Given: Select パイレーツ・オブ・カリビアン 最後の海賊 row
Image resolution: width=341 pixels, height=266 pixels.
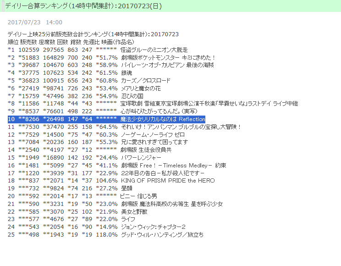Looking at the screenshot, I should 111,65.
